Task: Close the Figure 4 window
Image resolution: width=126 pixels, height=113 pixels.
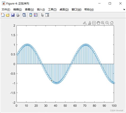Action: click(120, 3)
